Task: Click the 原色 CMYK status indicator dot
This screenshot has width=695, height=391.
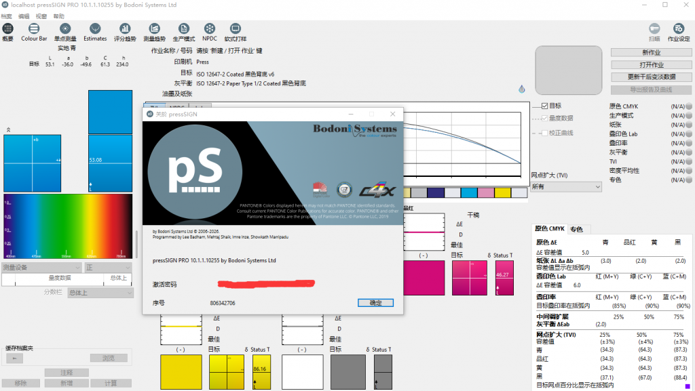Action: tap(689, 106)
